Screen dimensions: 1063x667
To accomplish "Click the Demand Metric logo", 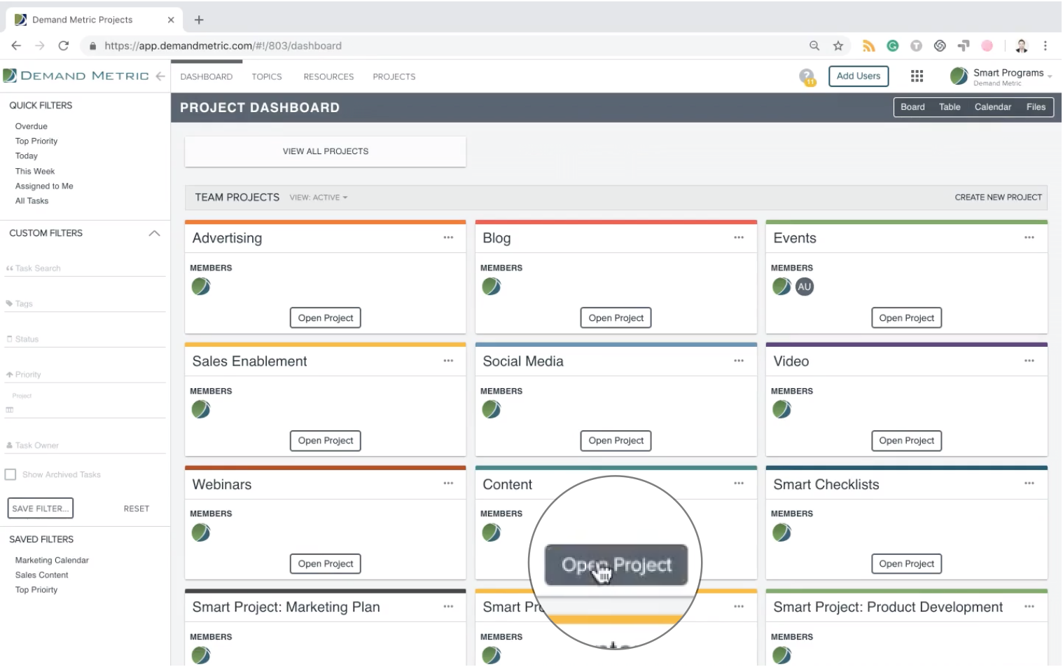I will pyautogui.click(x=76, y=76).
